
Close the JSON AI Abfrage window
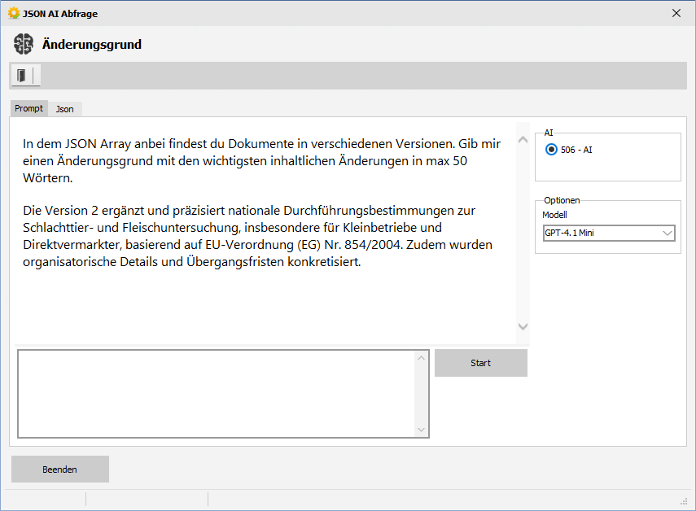pyautogui.click(x=676, y=13)
